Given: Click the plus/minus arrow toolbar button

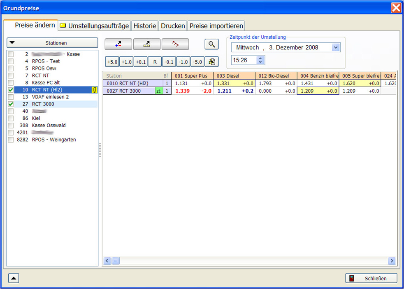Looking at the screenshot, I should pos(118,44).
